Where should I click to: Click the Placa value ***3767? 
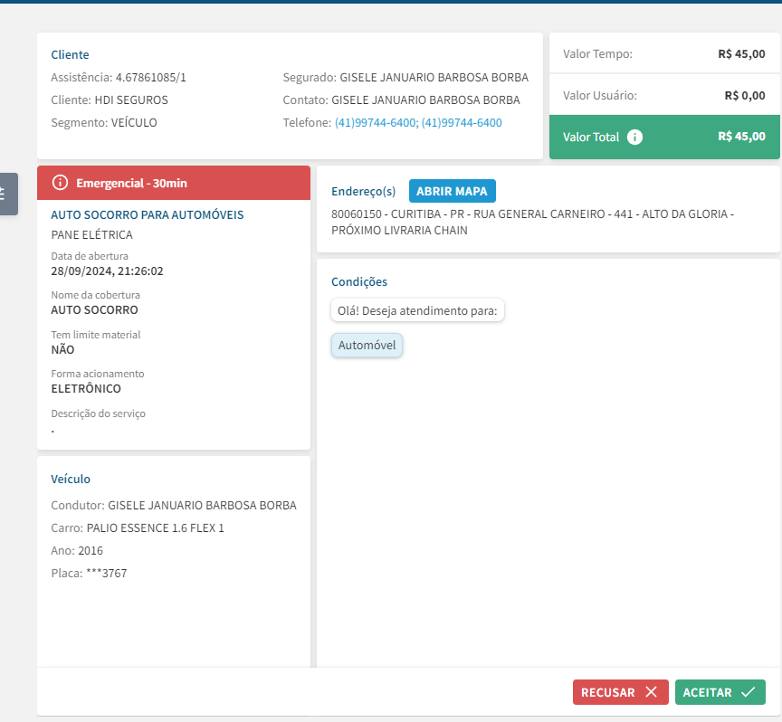tap(106, 573)
